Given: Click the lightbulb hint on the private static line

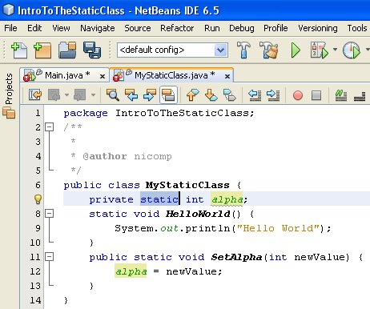Looking at the screenshot, I should (x=38, y=199).
